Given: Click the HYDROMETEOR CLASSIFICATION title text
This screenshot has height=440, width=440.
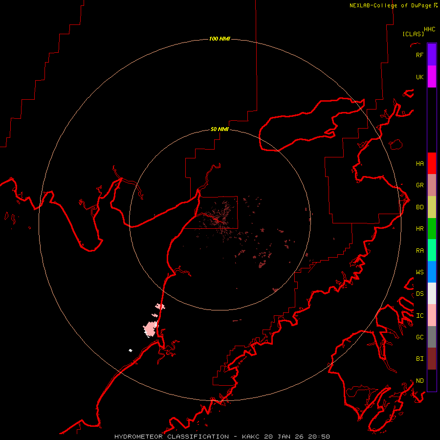Looking at the screenshot, I should point(172,437).
